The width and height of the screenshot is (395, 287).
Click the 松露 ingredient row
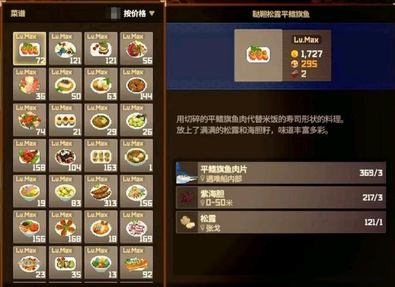(x=281, y=222)
